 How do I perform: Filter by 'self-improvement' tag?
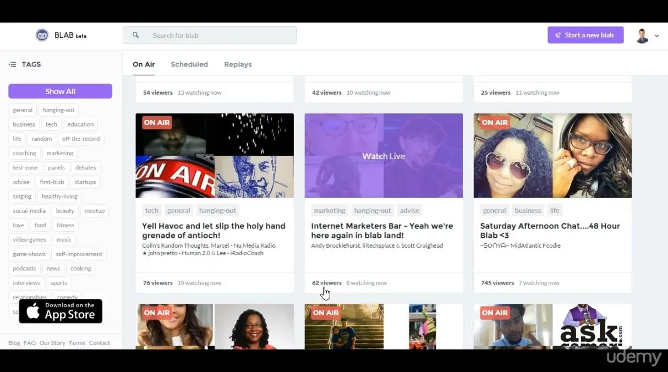(x=79, y=254)
